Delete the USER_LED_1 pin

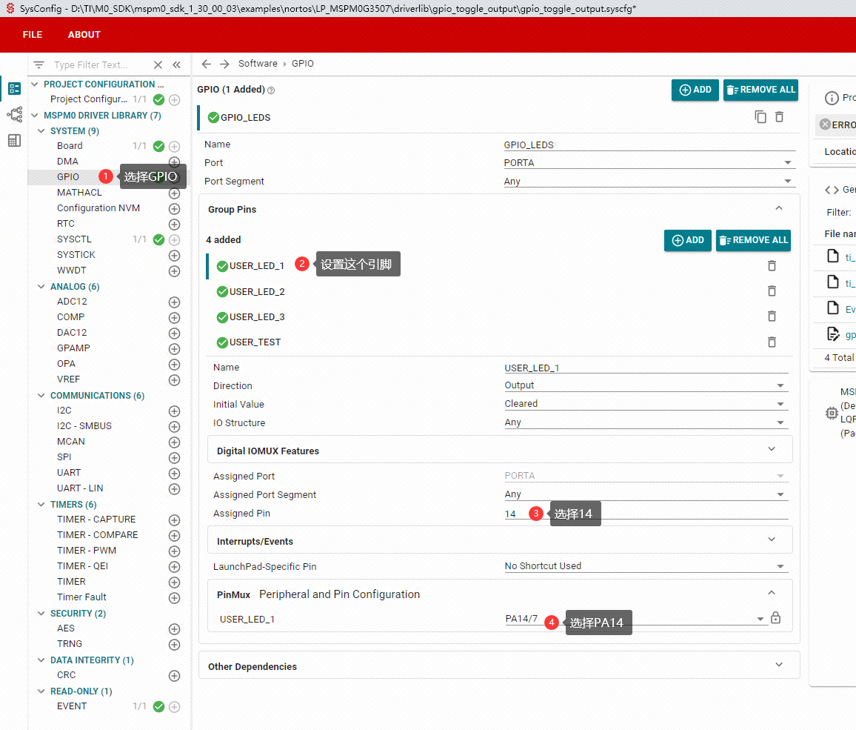pos(772,265)
